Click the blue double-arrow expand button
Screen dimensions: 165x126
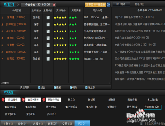(x=108, y=5)
